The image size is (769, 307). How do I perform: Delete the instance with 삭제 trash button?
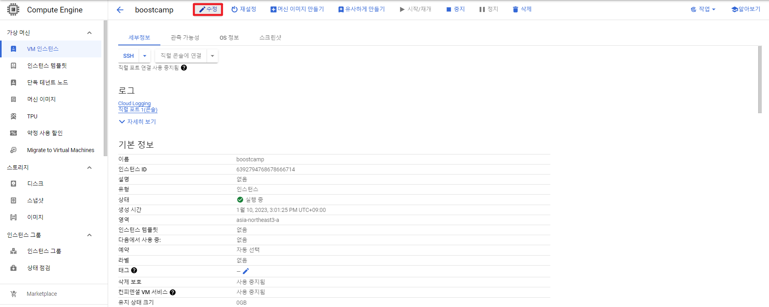coord(522,9)
